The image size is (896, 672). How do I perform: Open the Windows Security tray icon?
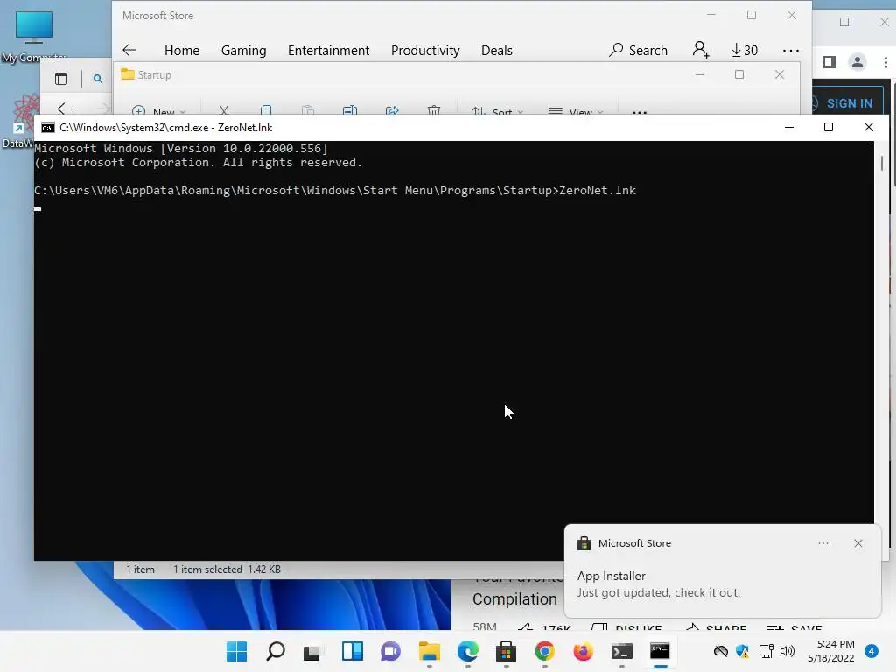point(742,651)
